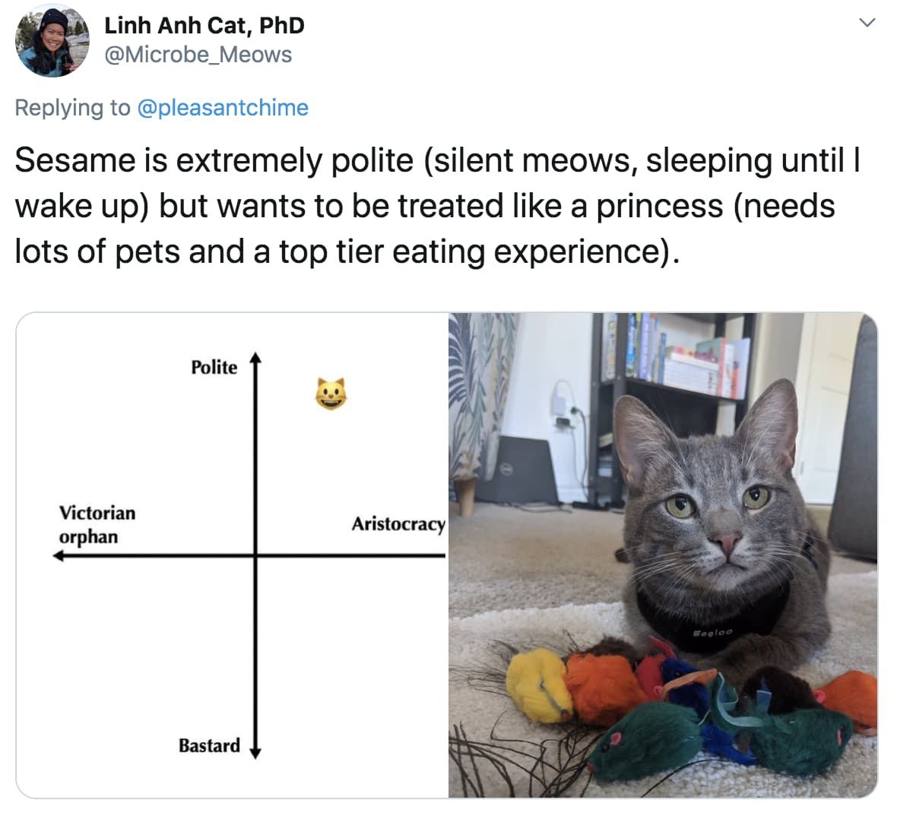Open Linh Anh Cat's profile picture

tap(51, 40)
